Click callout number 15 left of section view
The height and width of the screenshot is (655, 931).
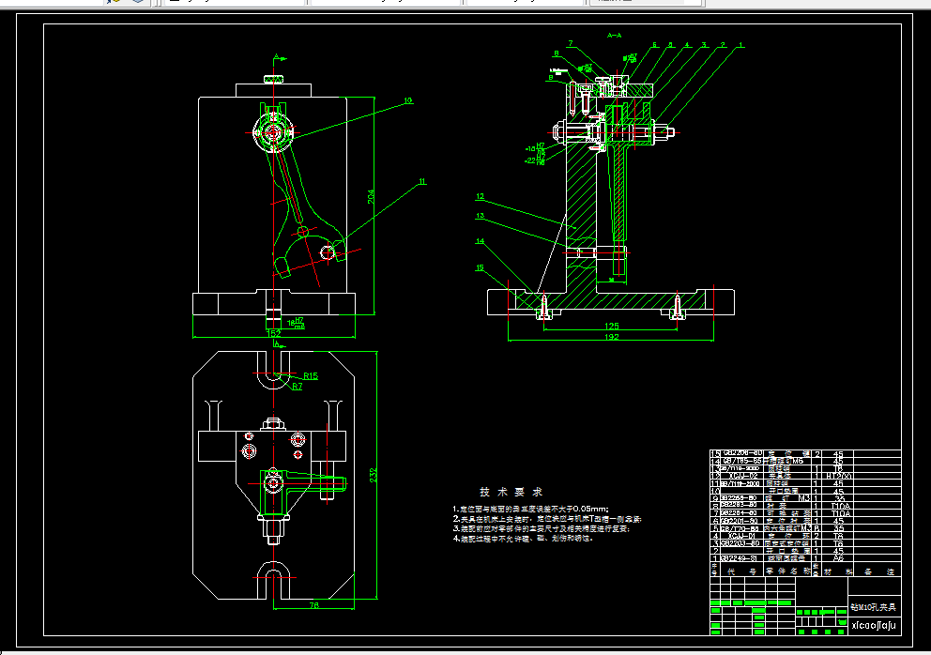coord(480,267)
